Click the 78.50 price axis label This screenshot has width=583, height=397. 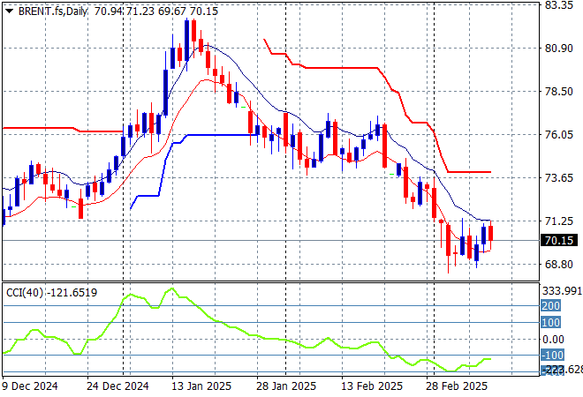[559, 92]
